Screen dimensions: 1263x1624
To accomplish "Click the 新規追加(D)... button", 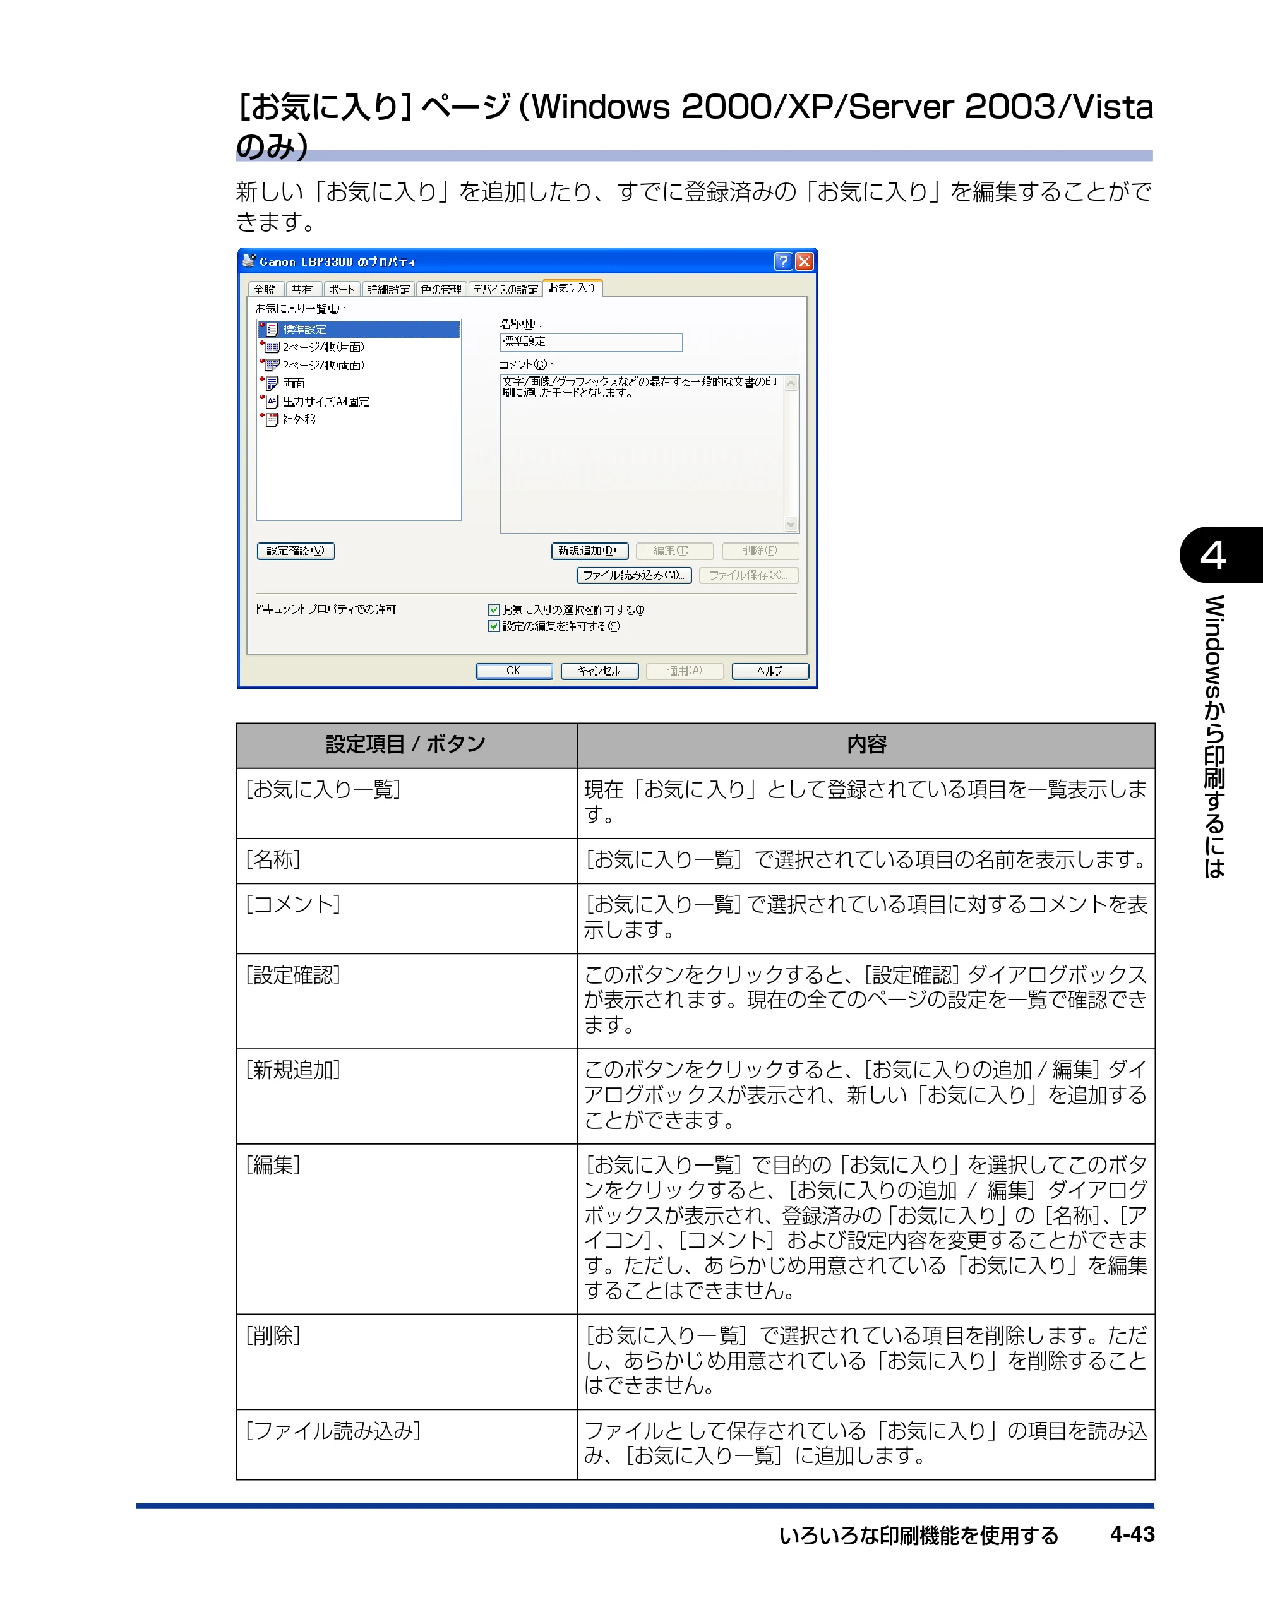I will 590,551.
